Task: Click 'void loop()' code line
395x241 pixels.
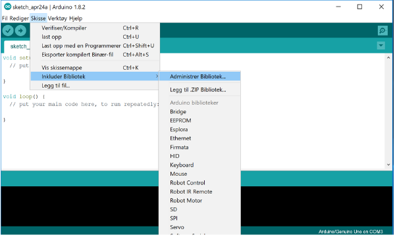Action: coord(24,97)
